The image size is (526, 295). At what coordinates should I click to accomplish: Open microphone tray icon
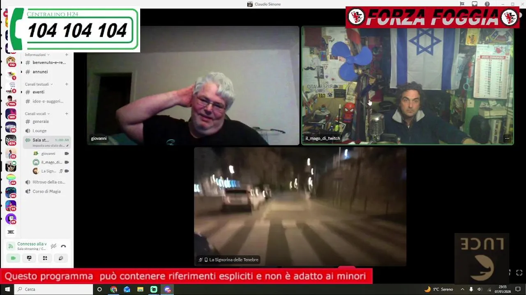471,289
